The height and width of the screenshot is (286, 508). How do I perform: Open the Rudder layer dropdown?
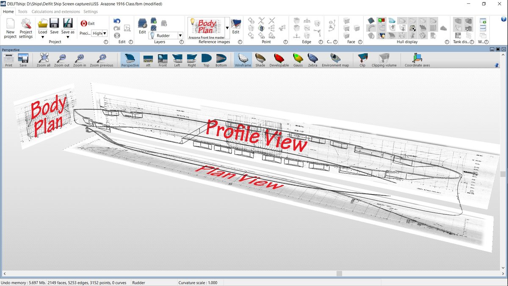click(180, 36)
